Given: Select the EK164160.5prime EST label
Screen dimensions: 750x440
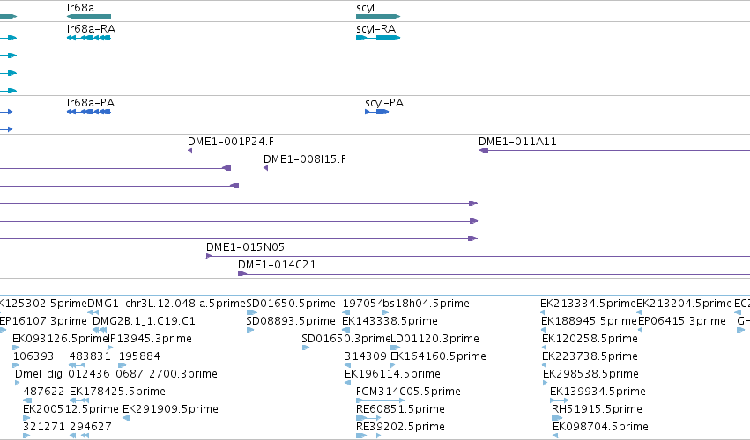Looking at the screenshot, I should [x=438, y=356].
